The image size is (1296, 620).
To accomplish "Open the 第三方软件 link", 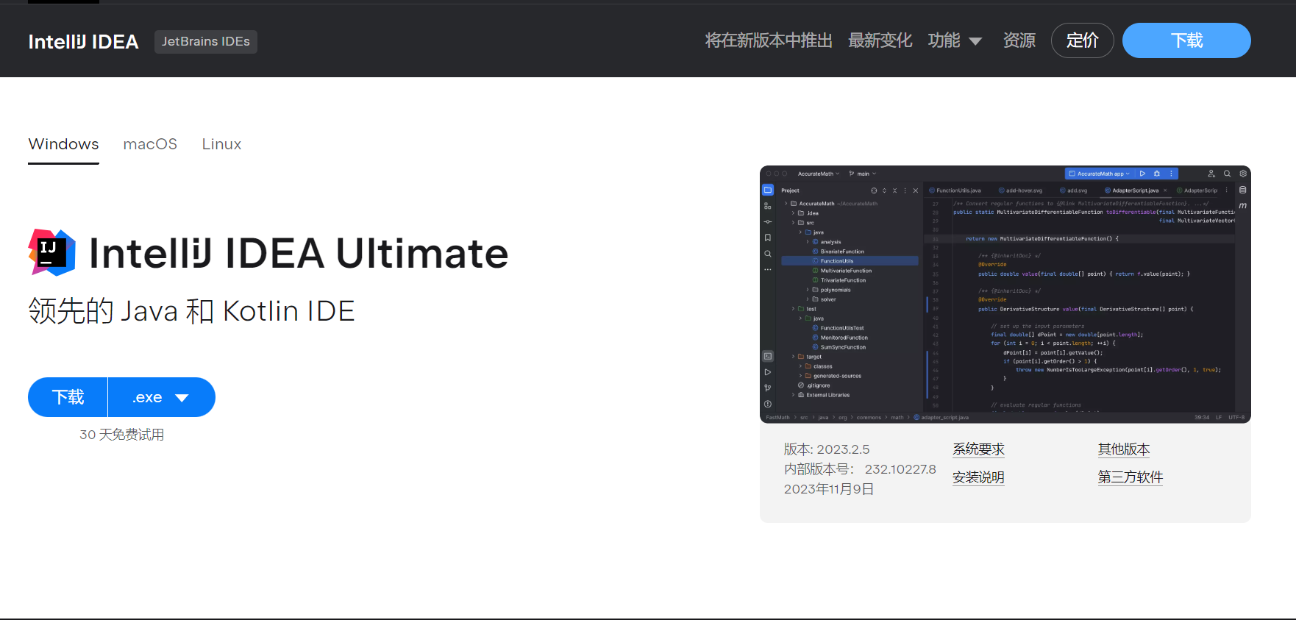I will click(1131, 477).
